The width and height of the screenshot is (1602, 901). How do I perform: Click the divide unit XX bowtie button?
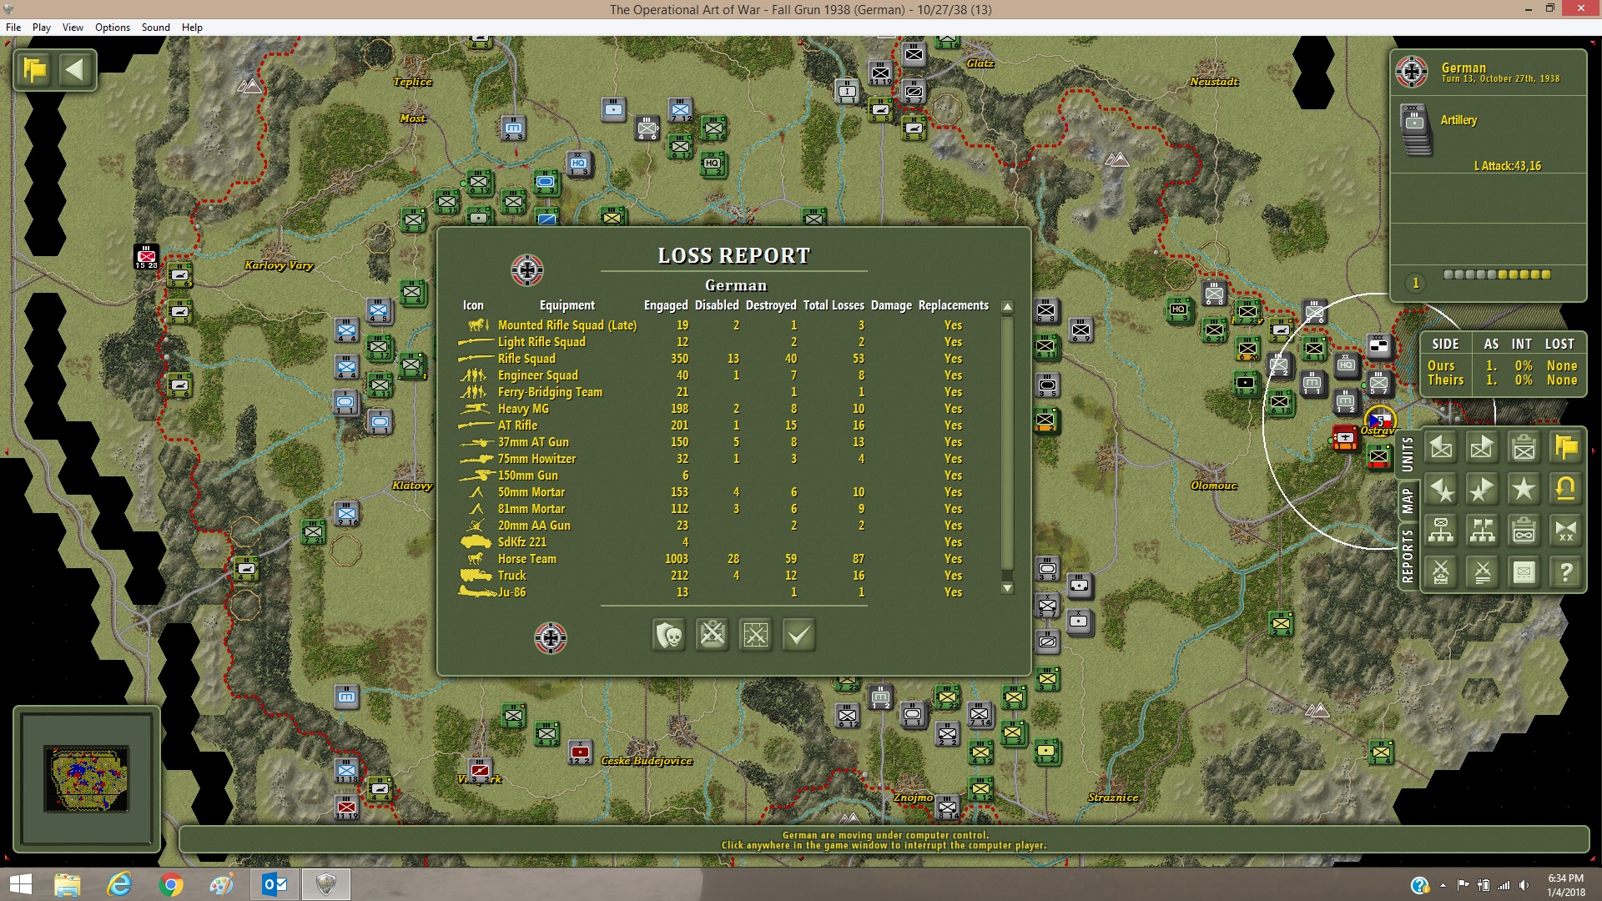(x=1566, y=531)
